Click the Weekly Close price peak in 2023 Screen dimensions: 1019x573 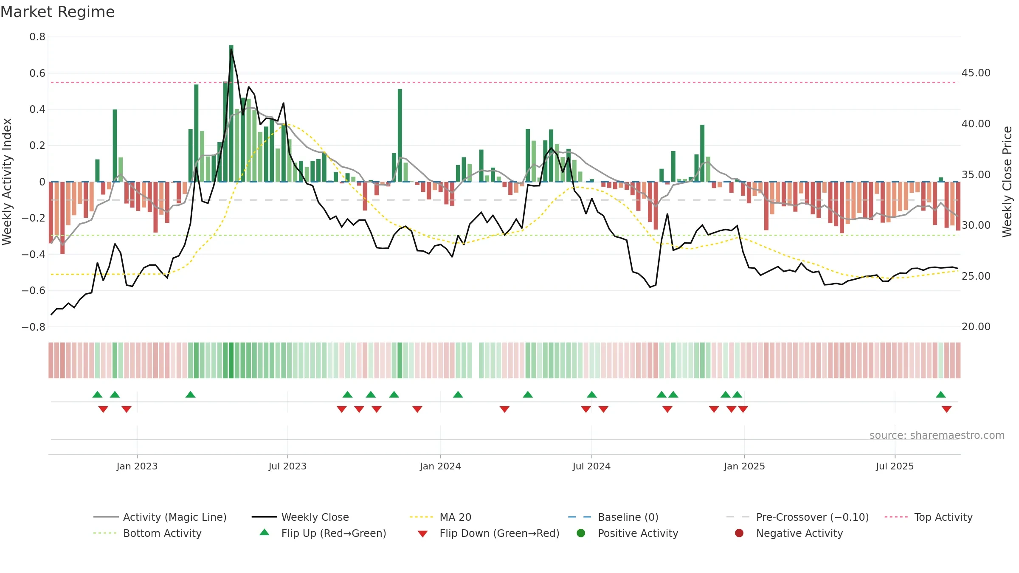tap(231, 50)
